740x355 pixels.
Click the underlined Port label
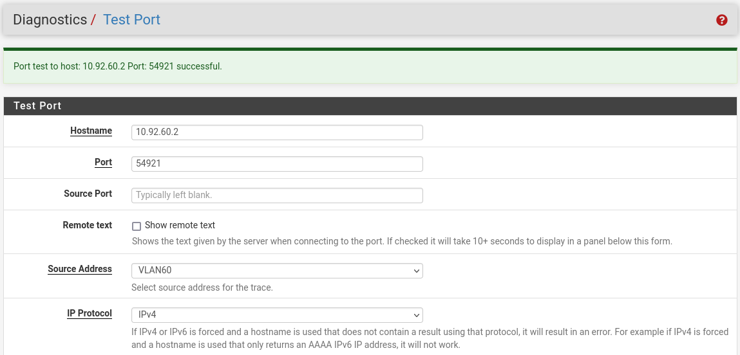coord(103,163)
